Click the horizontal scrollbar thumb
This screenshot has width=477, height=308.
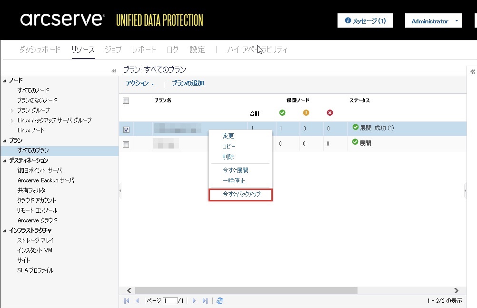pos(246,291)
